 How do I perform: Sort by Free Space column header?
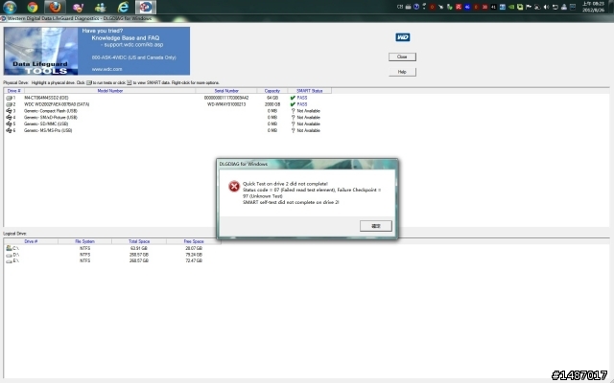coord(194,241)
